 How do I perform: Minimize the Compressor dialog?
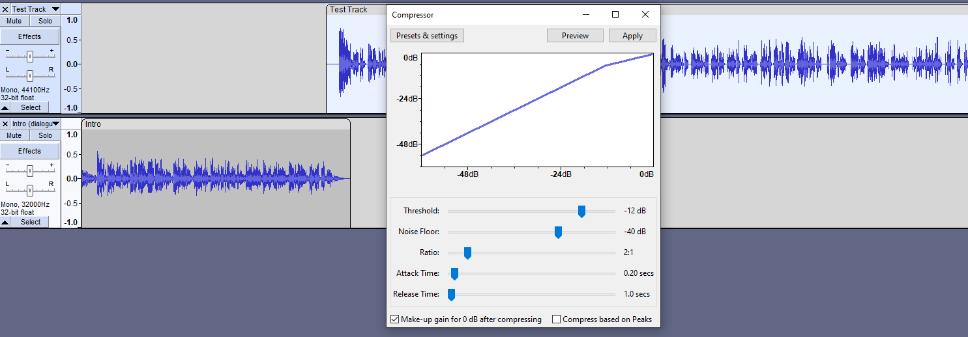586,14
